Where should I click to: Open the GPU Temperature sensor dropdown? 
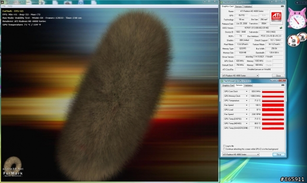click(247, 101)
